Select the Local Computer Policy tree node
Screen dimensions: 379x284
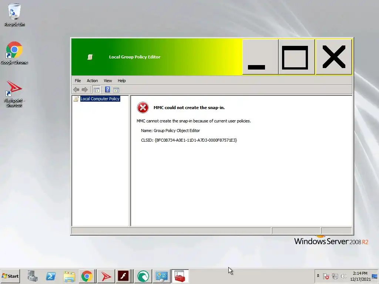coord(100,99)
